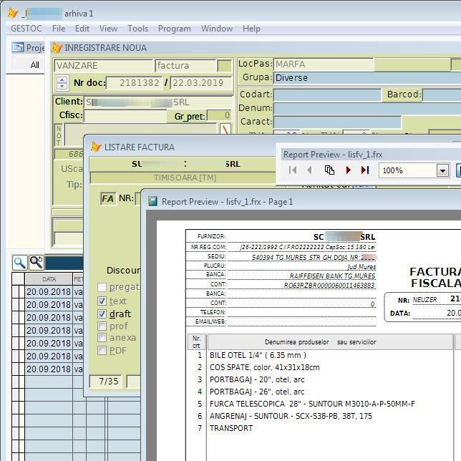The image size is (461, 461).
Task: Click the Barcod input field
Action: point(442,95)
